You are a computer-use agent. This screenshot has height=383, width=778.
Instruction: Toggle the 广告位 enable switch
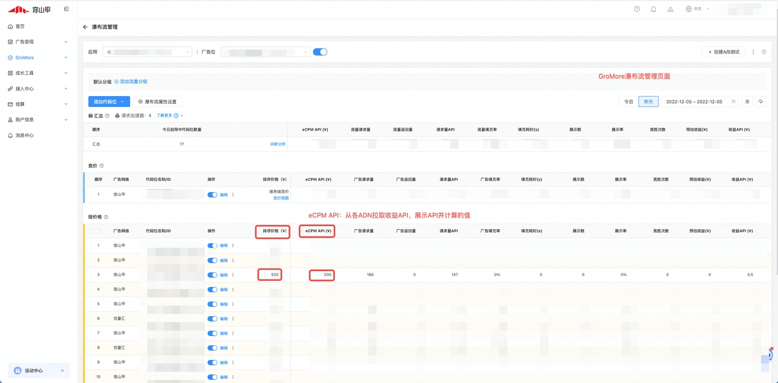tap(320, 52)
